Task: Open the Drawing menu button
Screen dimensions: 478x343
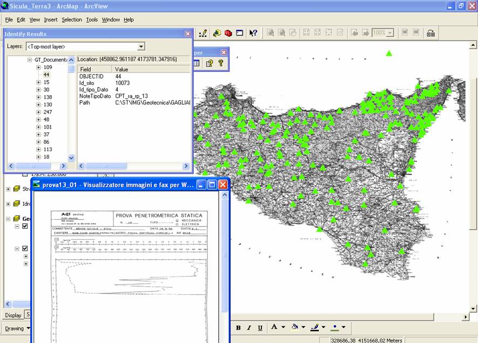Action: coord(17,328)
